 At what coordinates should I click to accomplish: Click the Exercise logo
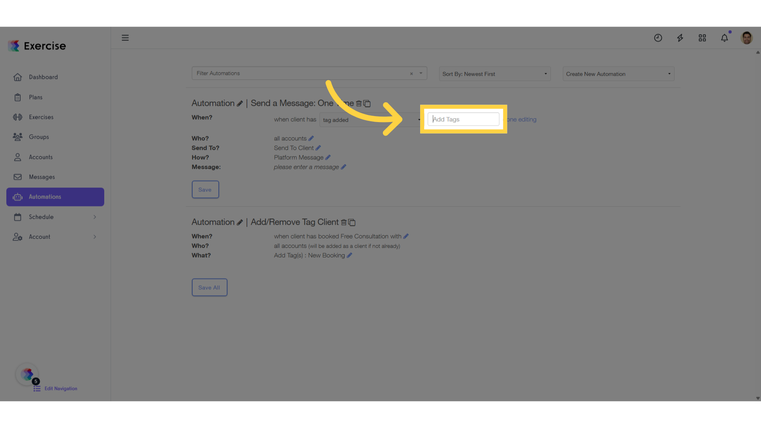pos(37,46)
